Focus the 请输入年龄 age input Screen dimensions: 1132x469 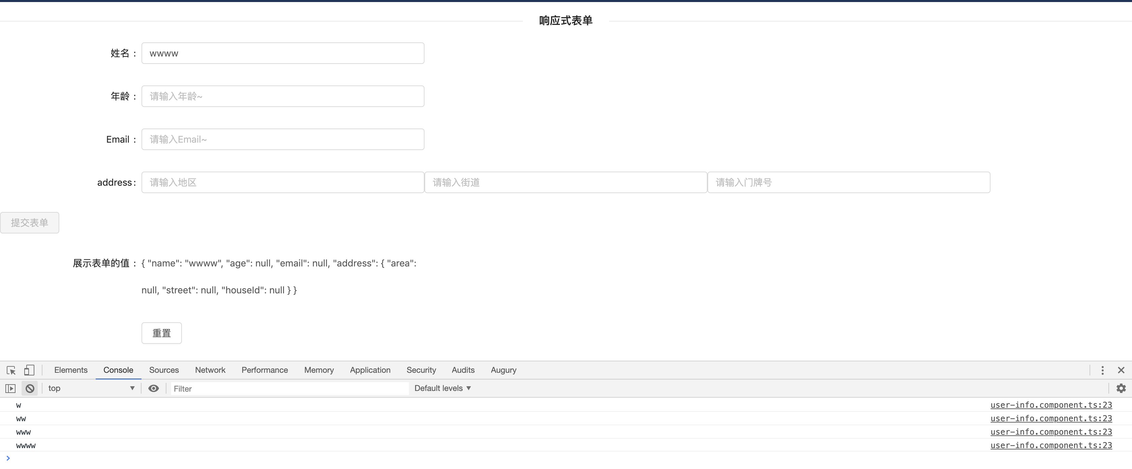click(x=283, y=96)
